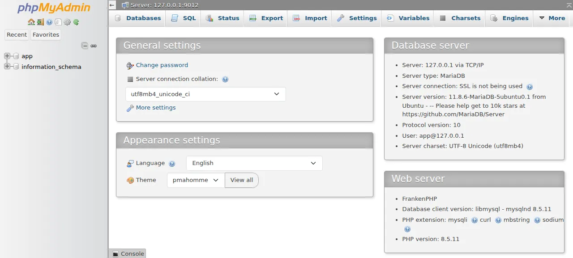The image size is (573, 258).
Task: Click the 'User: app@127.0.0.1' line
Action: pyautogui.click(x=433, y=135)
